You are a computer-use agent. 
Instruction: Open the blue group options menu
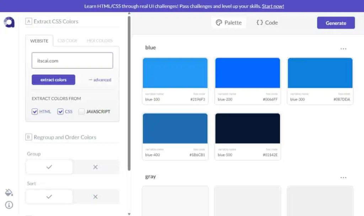coord(343,48)
